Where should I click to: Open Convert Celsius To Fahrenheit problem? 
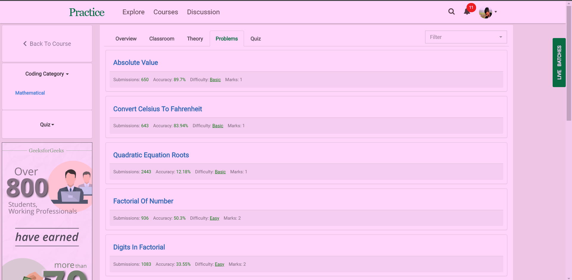(x=158, y=109)
